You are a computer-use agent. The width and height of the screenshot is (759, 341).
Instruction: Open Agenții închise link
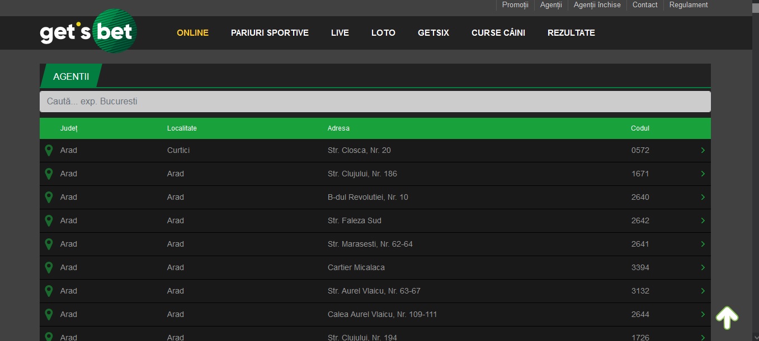597,5
